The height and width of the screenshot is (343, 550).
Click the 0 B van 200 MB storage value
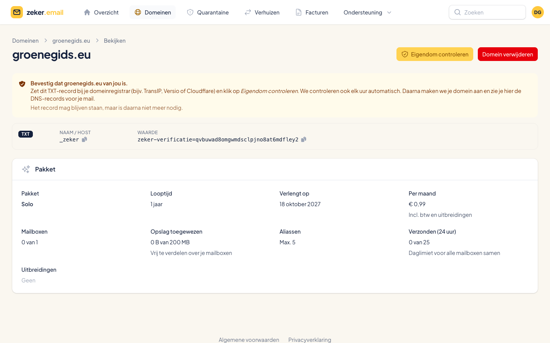pos(170,242)
